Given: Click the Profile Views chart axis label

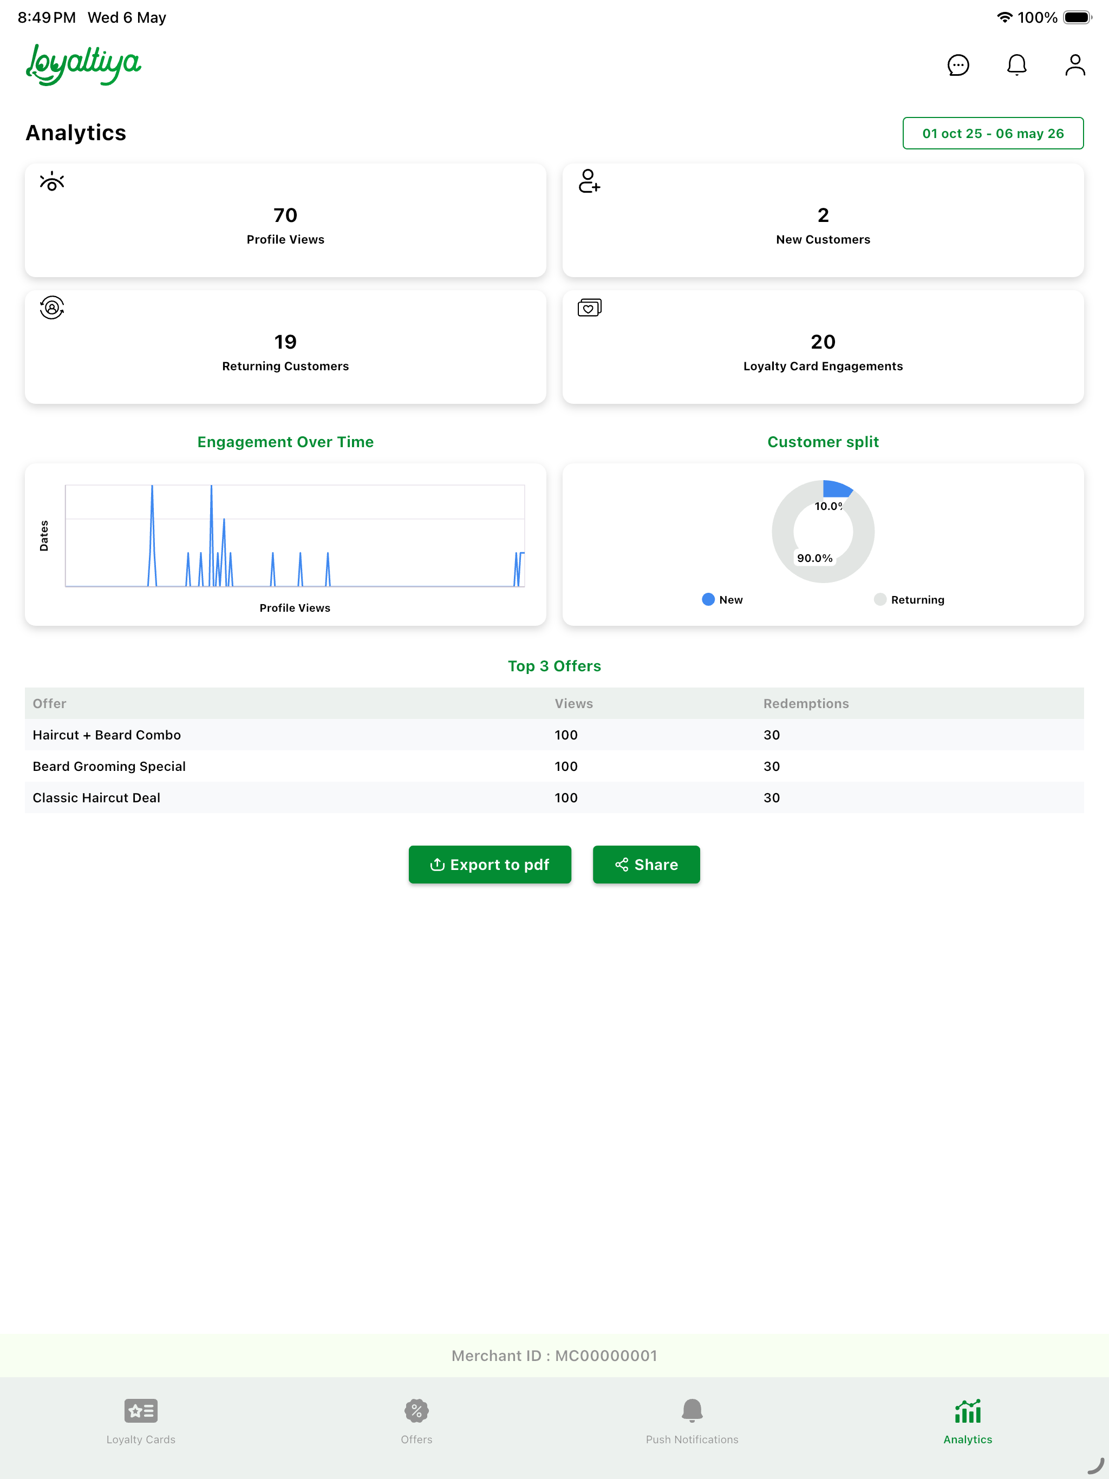Looking at the screenshot, I should (x=295, y=608).
